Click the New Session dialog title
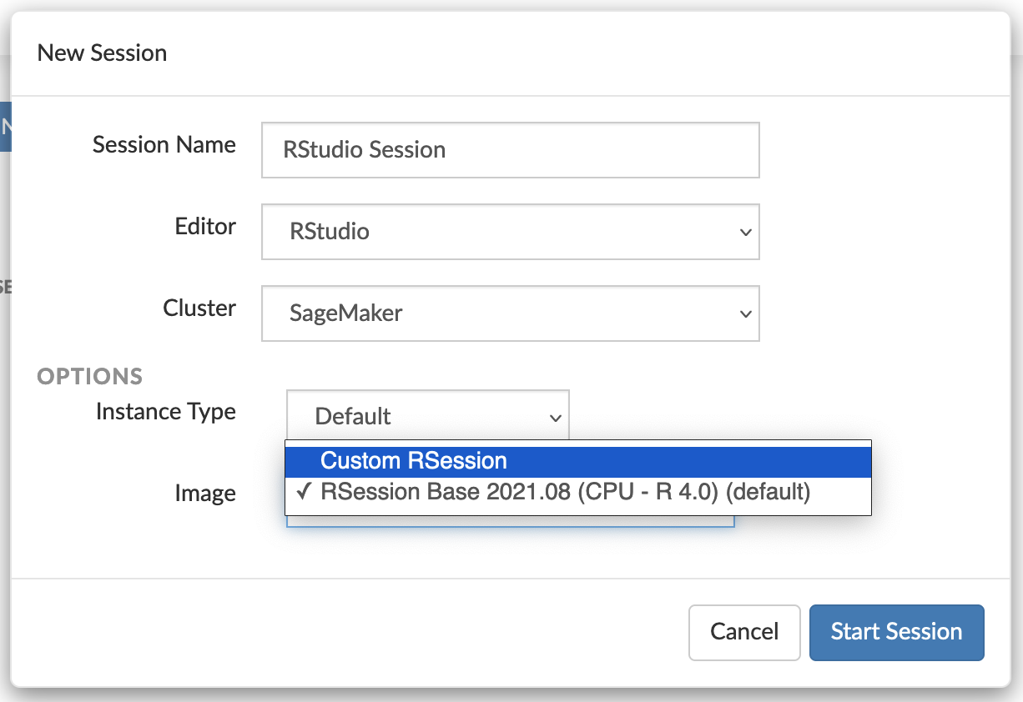1023x702 pixels. coord(102,53)
